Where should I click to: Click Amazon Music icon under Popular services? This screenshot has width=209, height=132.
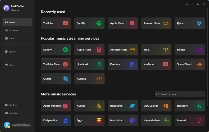pyautogui.click(x=132, y=50)
